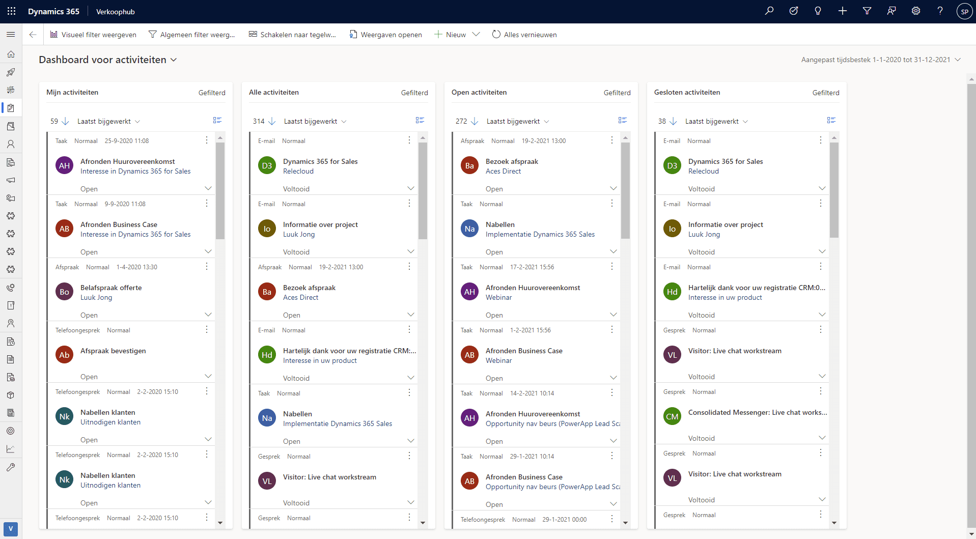Open the V area switcher at sidebar bottom
This screenshot has width=976, height=539.
(x=11, y=529)
